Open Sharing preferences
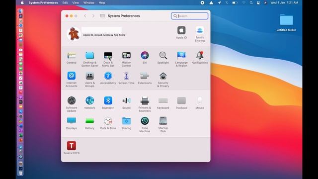This screenshot has height=179, width=318. coord(126,123)
